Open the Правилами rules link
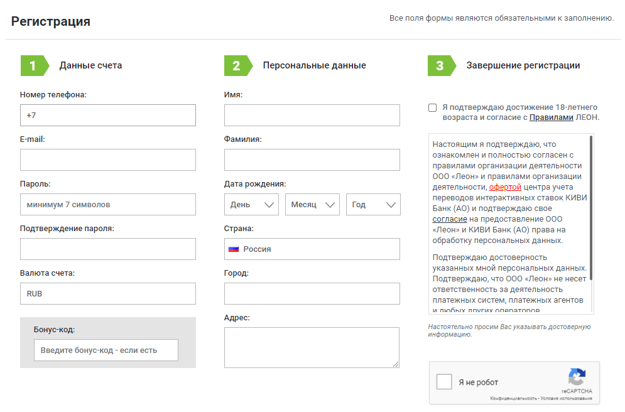Screen dimensions: 625x412 (551, 117)
